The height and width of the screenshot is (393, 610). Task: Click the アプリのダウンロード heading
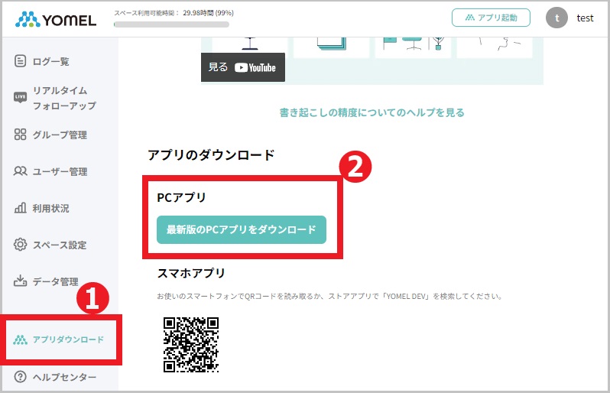(211, 155)
